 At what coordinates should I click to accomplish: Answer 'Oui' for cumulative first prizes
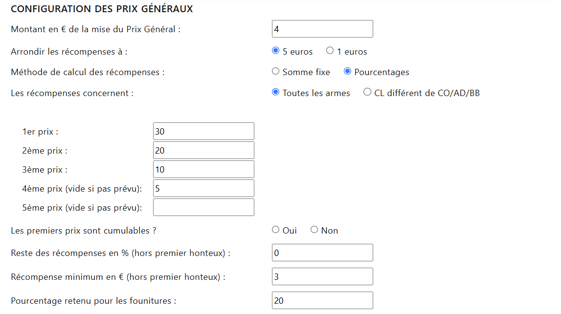point(275,229)
